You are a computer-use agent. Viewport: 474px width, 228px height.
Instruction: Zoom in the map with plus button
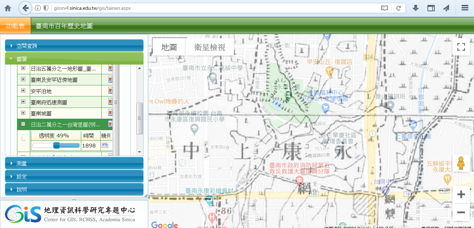[x=461, y=195]
